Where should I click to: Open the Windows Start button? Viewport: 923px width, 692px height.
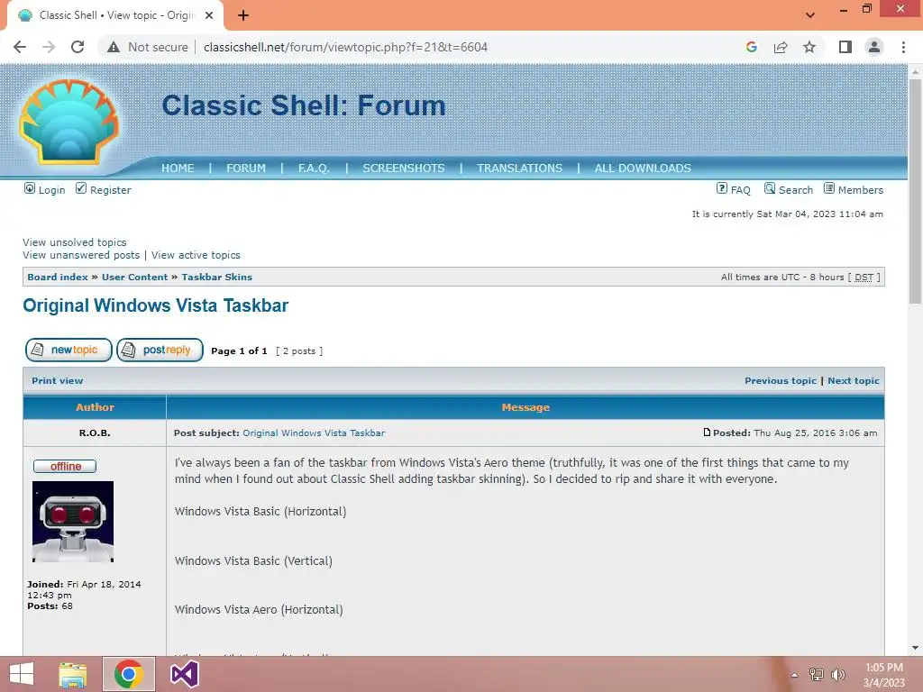click(22, 674)
